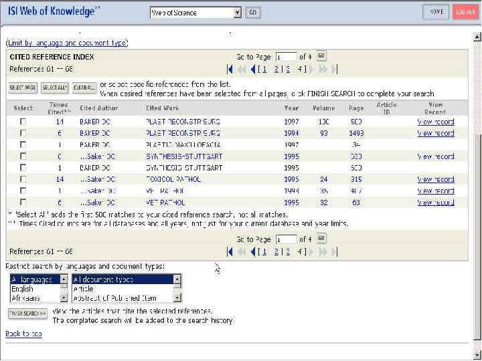Go to previous page using top pagination arrow
The height and width of the screenshot is (361, 482).
252,69
